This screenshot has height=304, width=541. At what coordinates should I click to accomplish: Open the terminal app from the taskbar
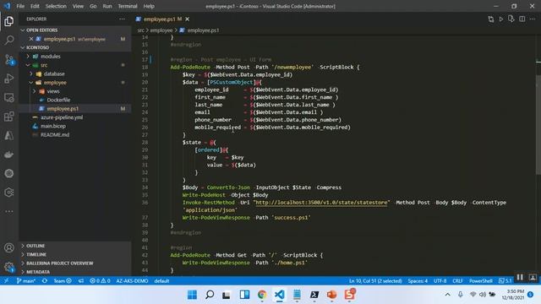314,295
